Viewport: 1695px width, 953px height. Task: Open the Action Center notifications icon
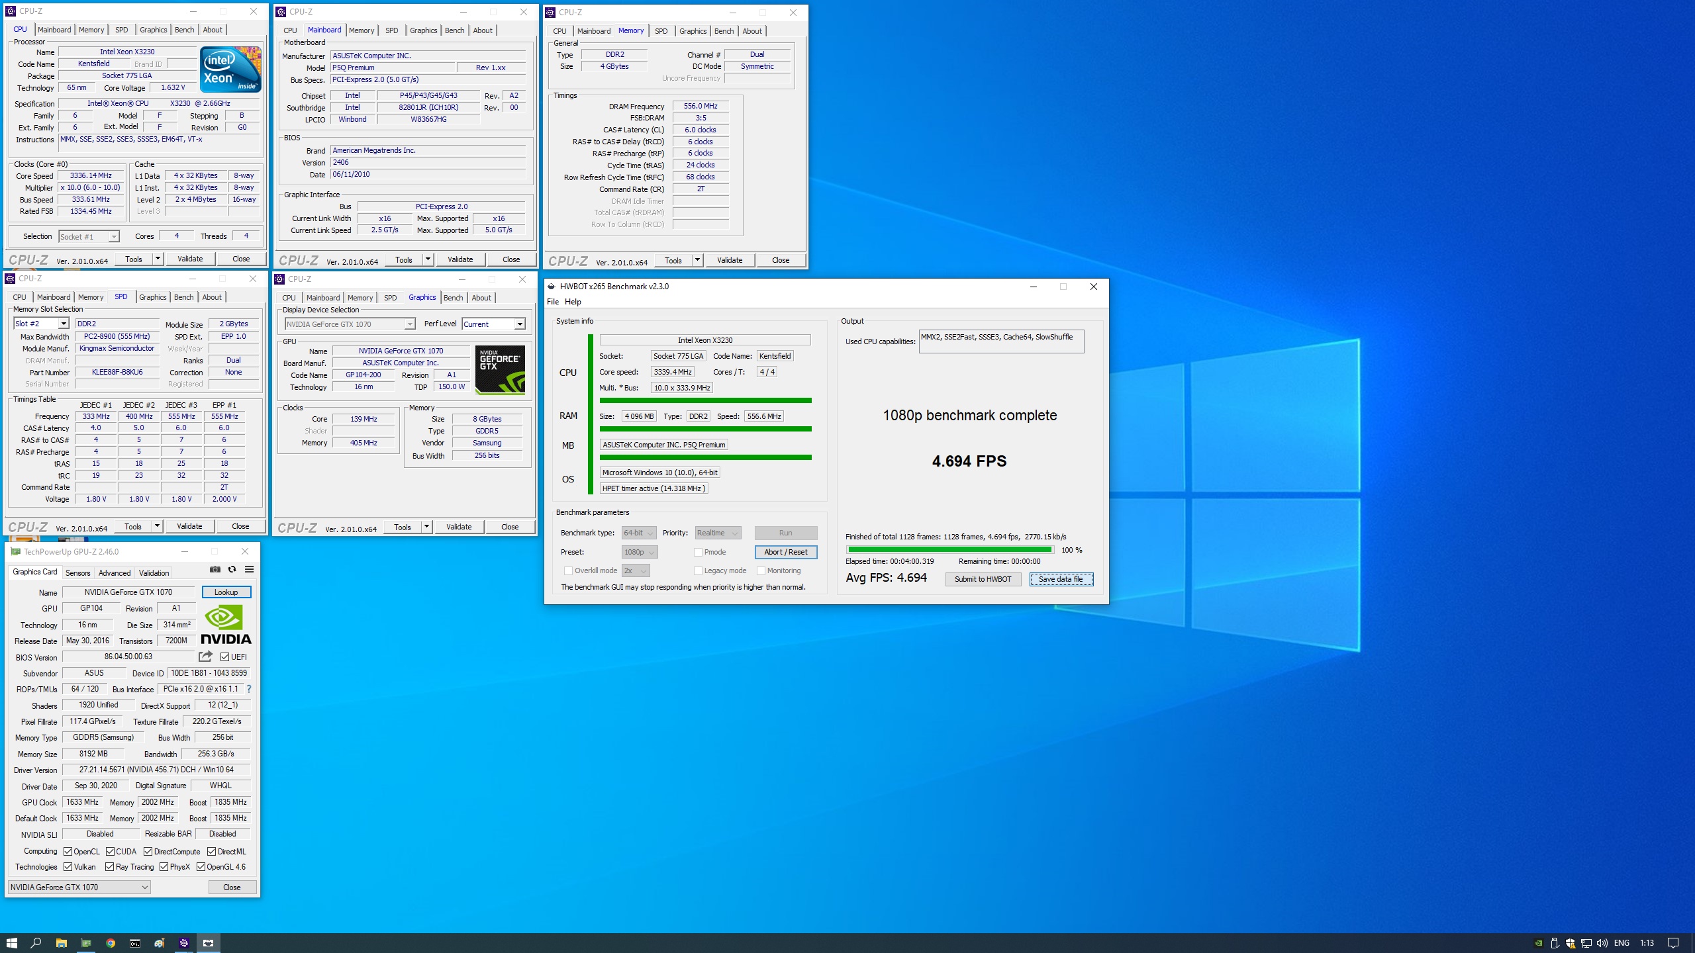tap(1673, 943)
